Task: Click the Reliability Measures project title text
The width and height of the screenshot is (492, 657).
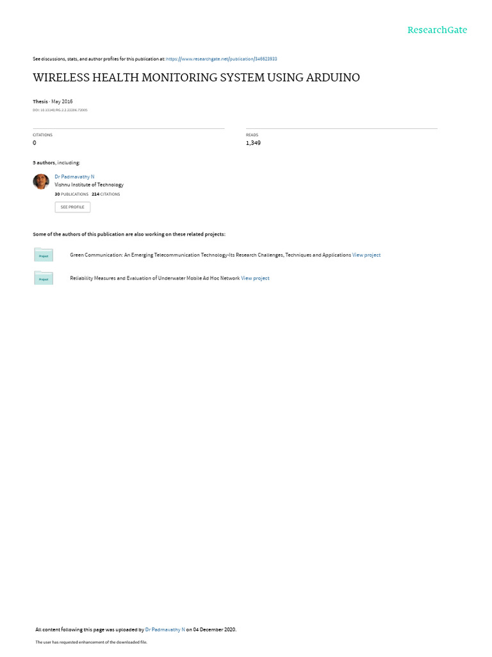Action: 155,278
